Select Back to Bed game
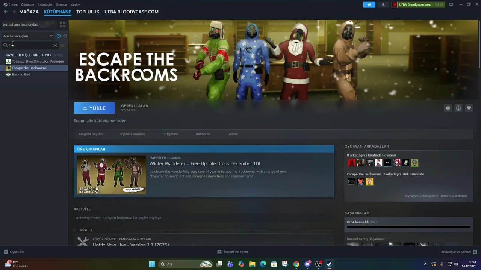The height and width of the screenshot is (270, 481). (21, 74)
